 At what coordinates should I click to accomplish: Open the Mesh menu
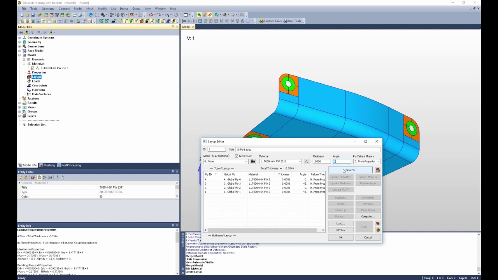[90, 9]
